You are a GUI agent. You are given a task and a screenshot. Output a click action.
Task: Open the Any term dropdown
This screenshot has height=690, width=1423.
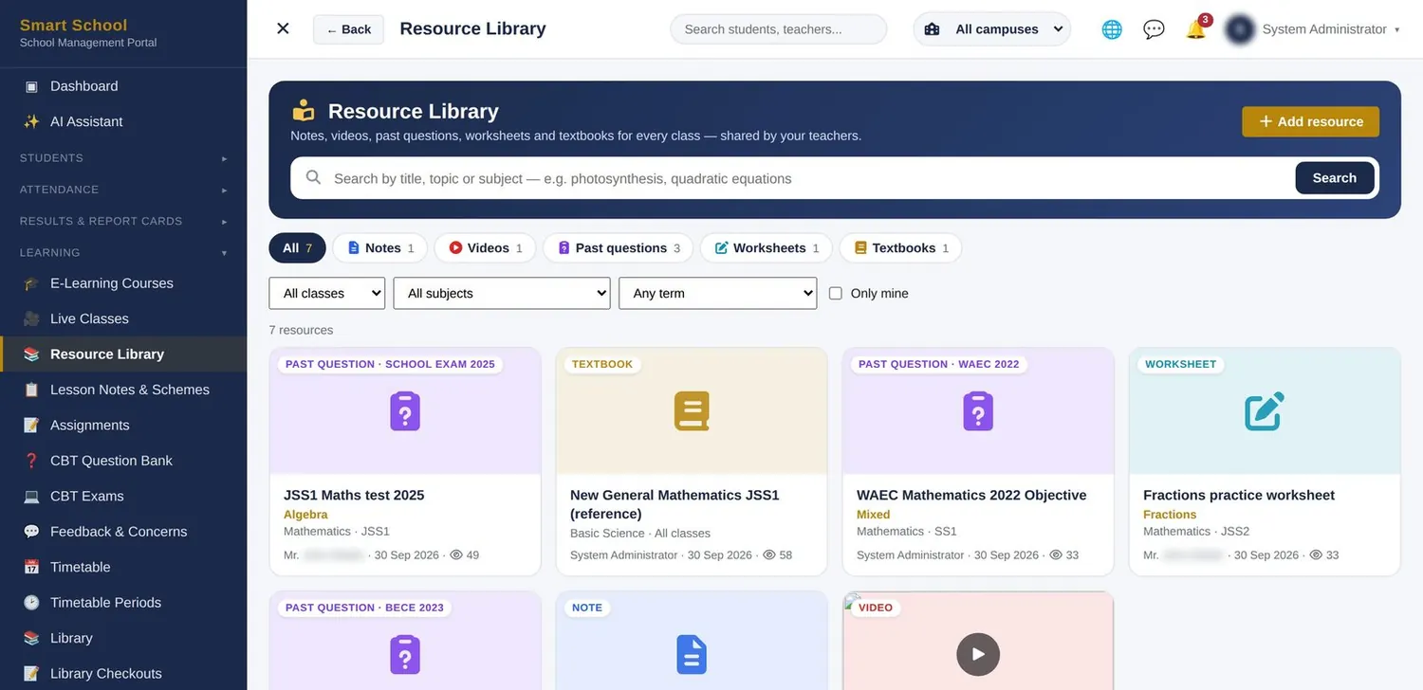(x=718, y=293)
